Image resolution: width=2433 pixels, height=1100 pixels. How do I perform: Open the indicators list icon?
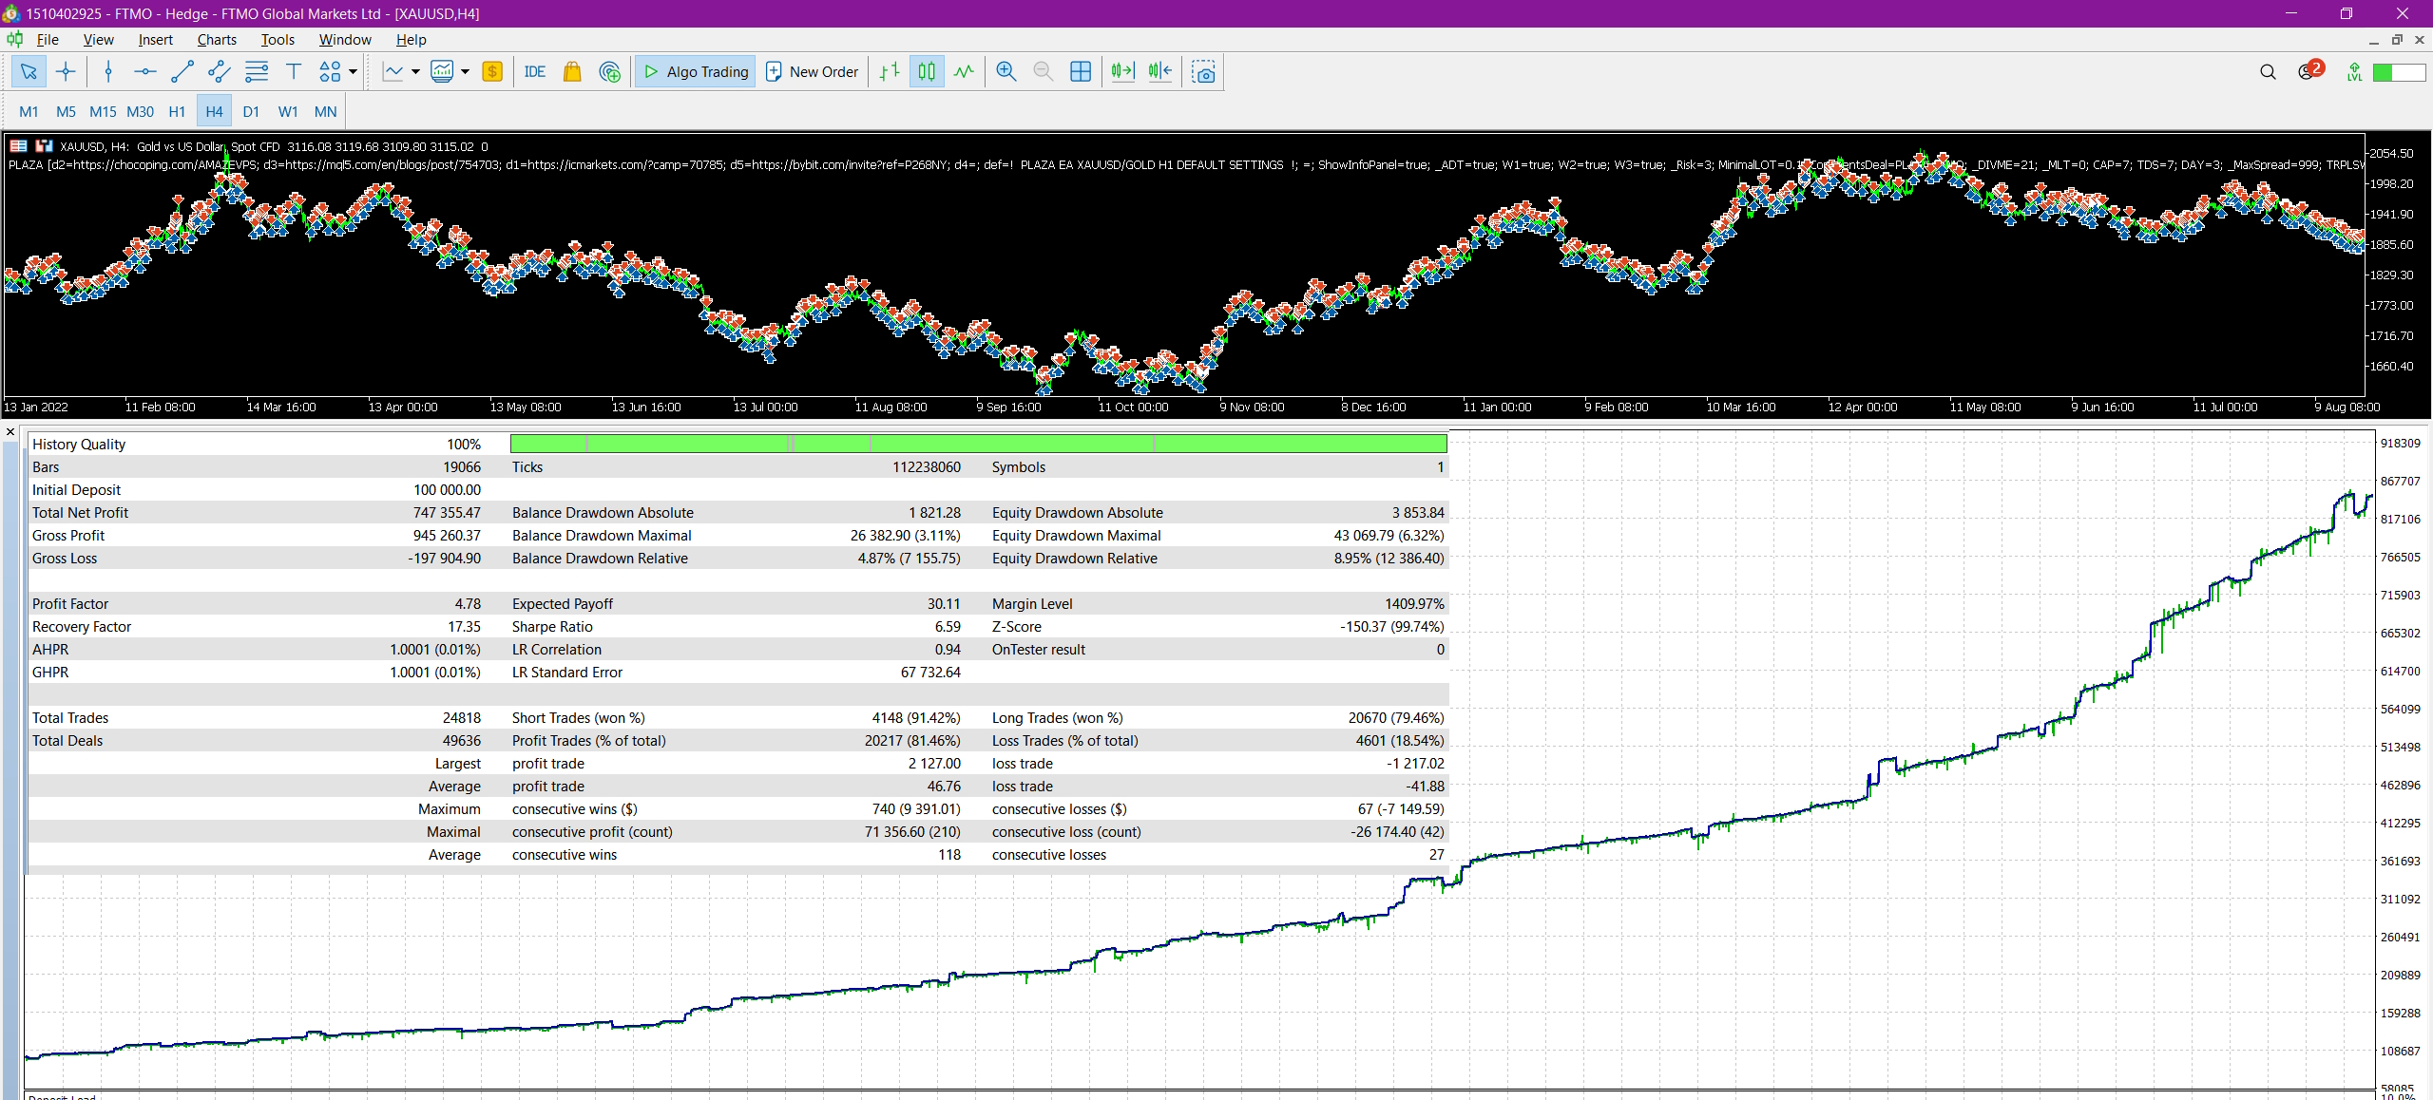(x=393, y=71)
